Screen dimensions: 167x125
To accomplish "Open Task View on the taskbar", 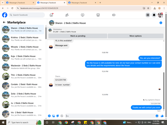I will [x=53, y=122].
